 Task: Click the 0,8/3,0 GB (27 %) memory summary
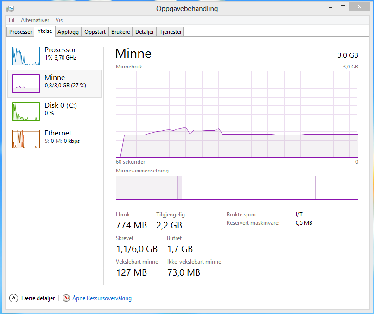(65, 86)
